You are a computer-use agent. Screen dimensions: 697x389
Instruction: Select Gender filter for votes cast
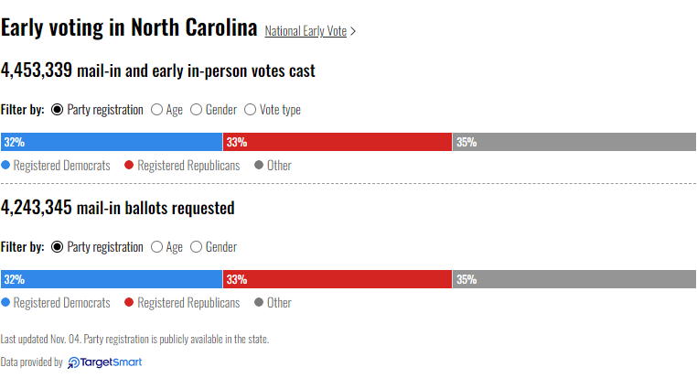(x=197, y=110)
